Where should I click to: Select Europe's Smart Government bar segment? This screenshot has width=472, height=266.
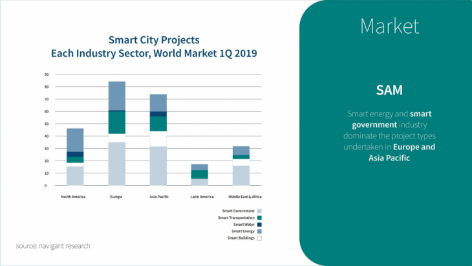(x=117, y=164)
